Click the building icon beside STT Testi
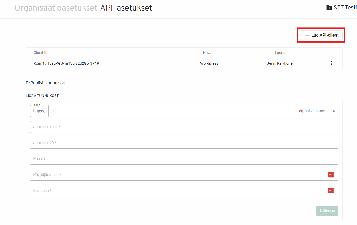 (329, 8)
